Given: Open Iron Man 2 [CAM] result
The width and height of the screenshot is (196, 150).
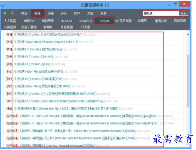Looking at the screenshot, I should coord(32,64).
